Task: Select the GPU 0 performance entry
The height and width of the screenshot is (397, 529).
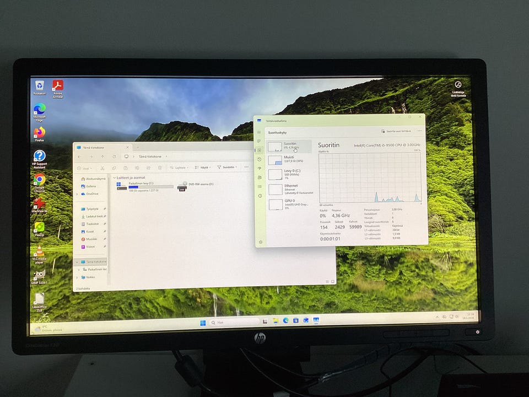Action: point(291,204)
